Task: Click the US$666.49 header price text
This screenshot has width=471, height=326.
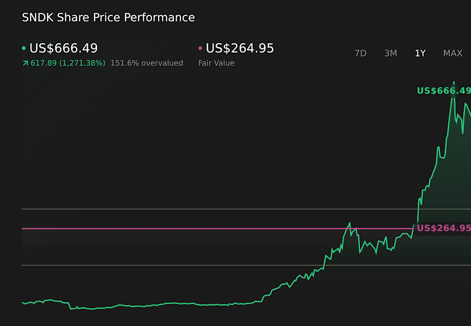Action: pos(63,48)
